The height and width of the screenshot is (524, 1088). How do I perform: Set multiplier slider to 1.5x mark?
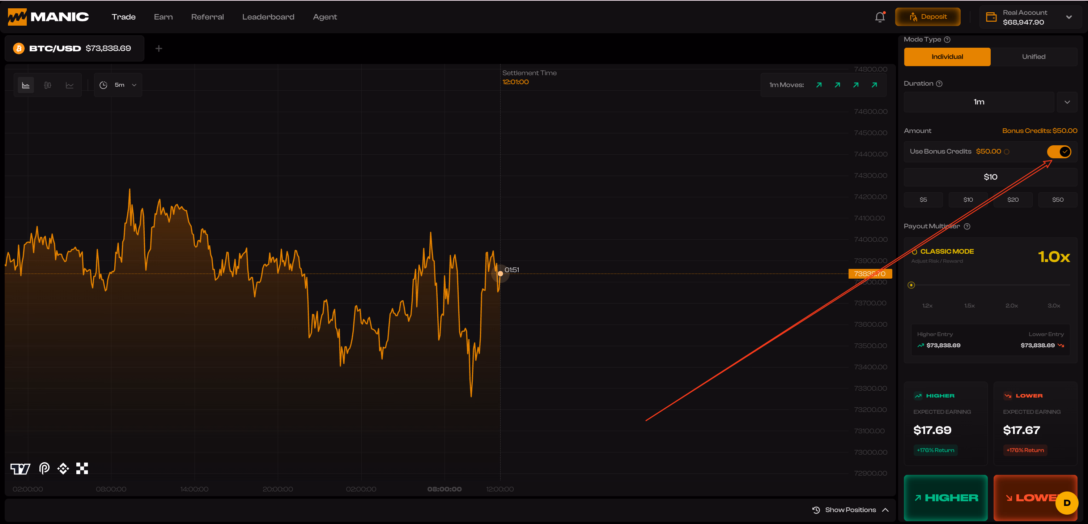point(969,306)
